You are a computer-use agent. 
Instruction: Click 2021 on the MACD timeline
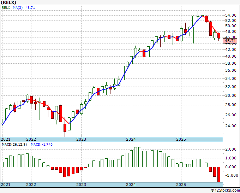click(x=6, y=185)
